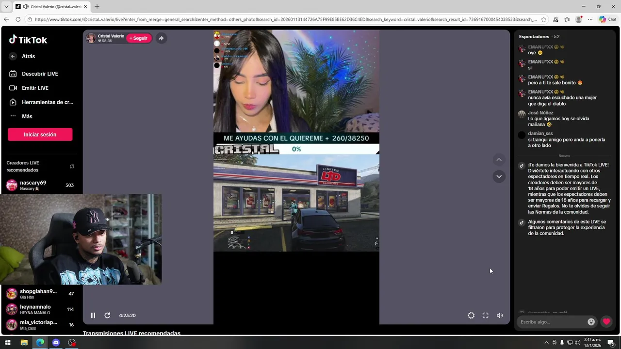Open File Explorer from the taskbar
The height and width of the screenshot is (349, 621).
(x=24, y=343)
